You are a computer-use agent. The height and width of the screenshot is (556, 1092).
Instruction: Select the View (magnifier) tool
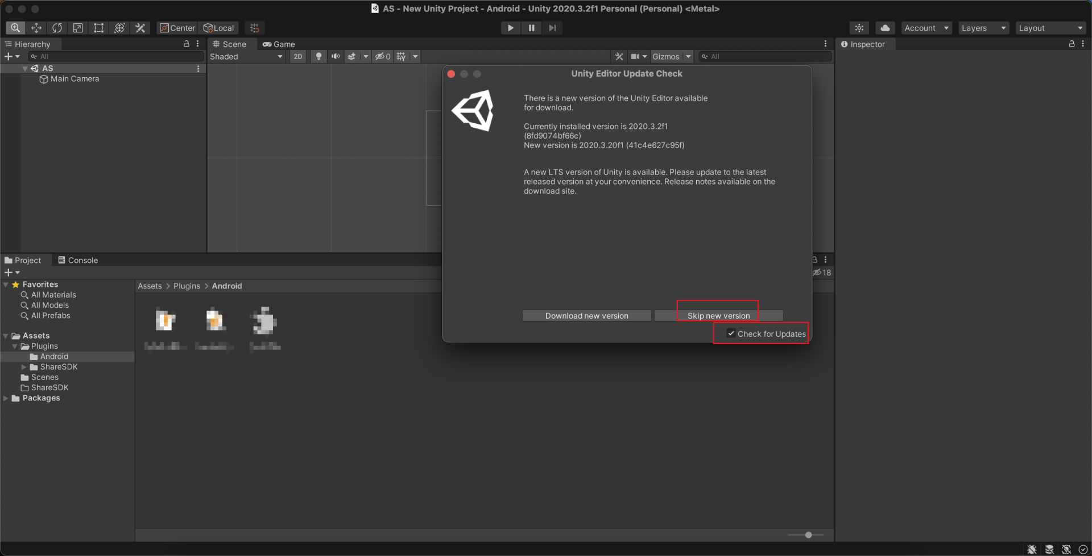[x=15, y=28]
